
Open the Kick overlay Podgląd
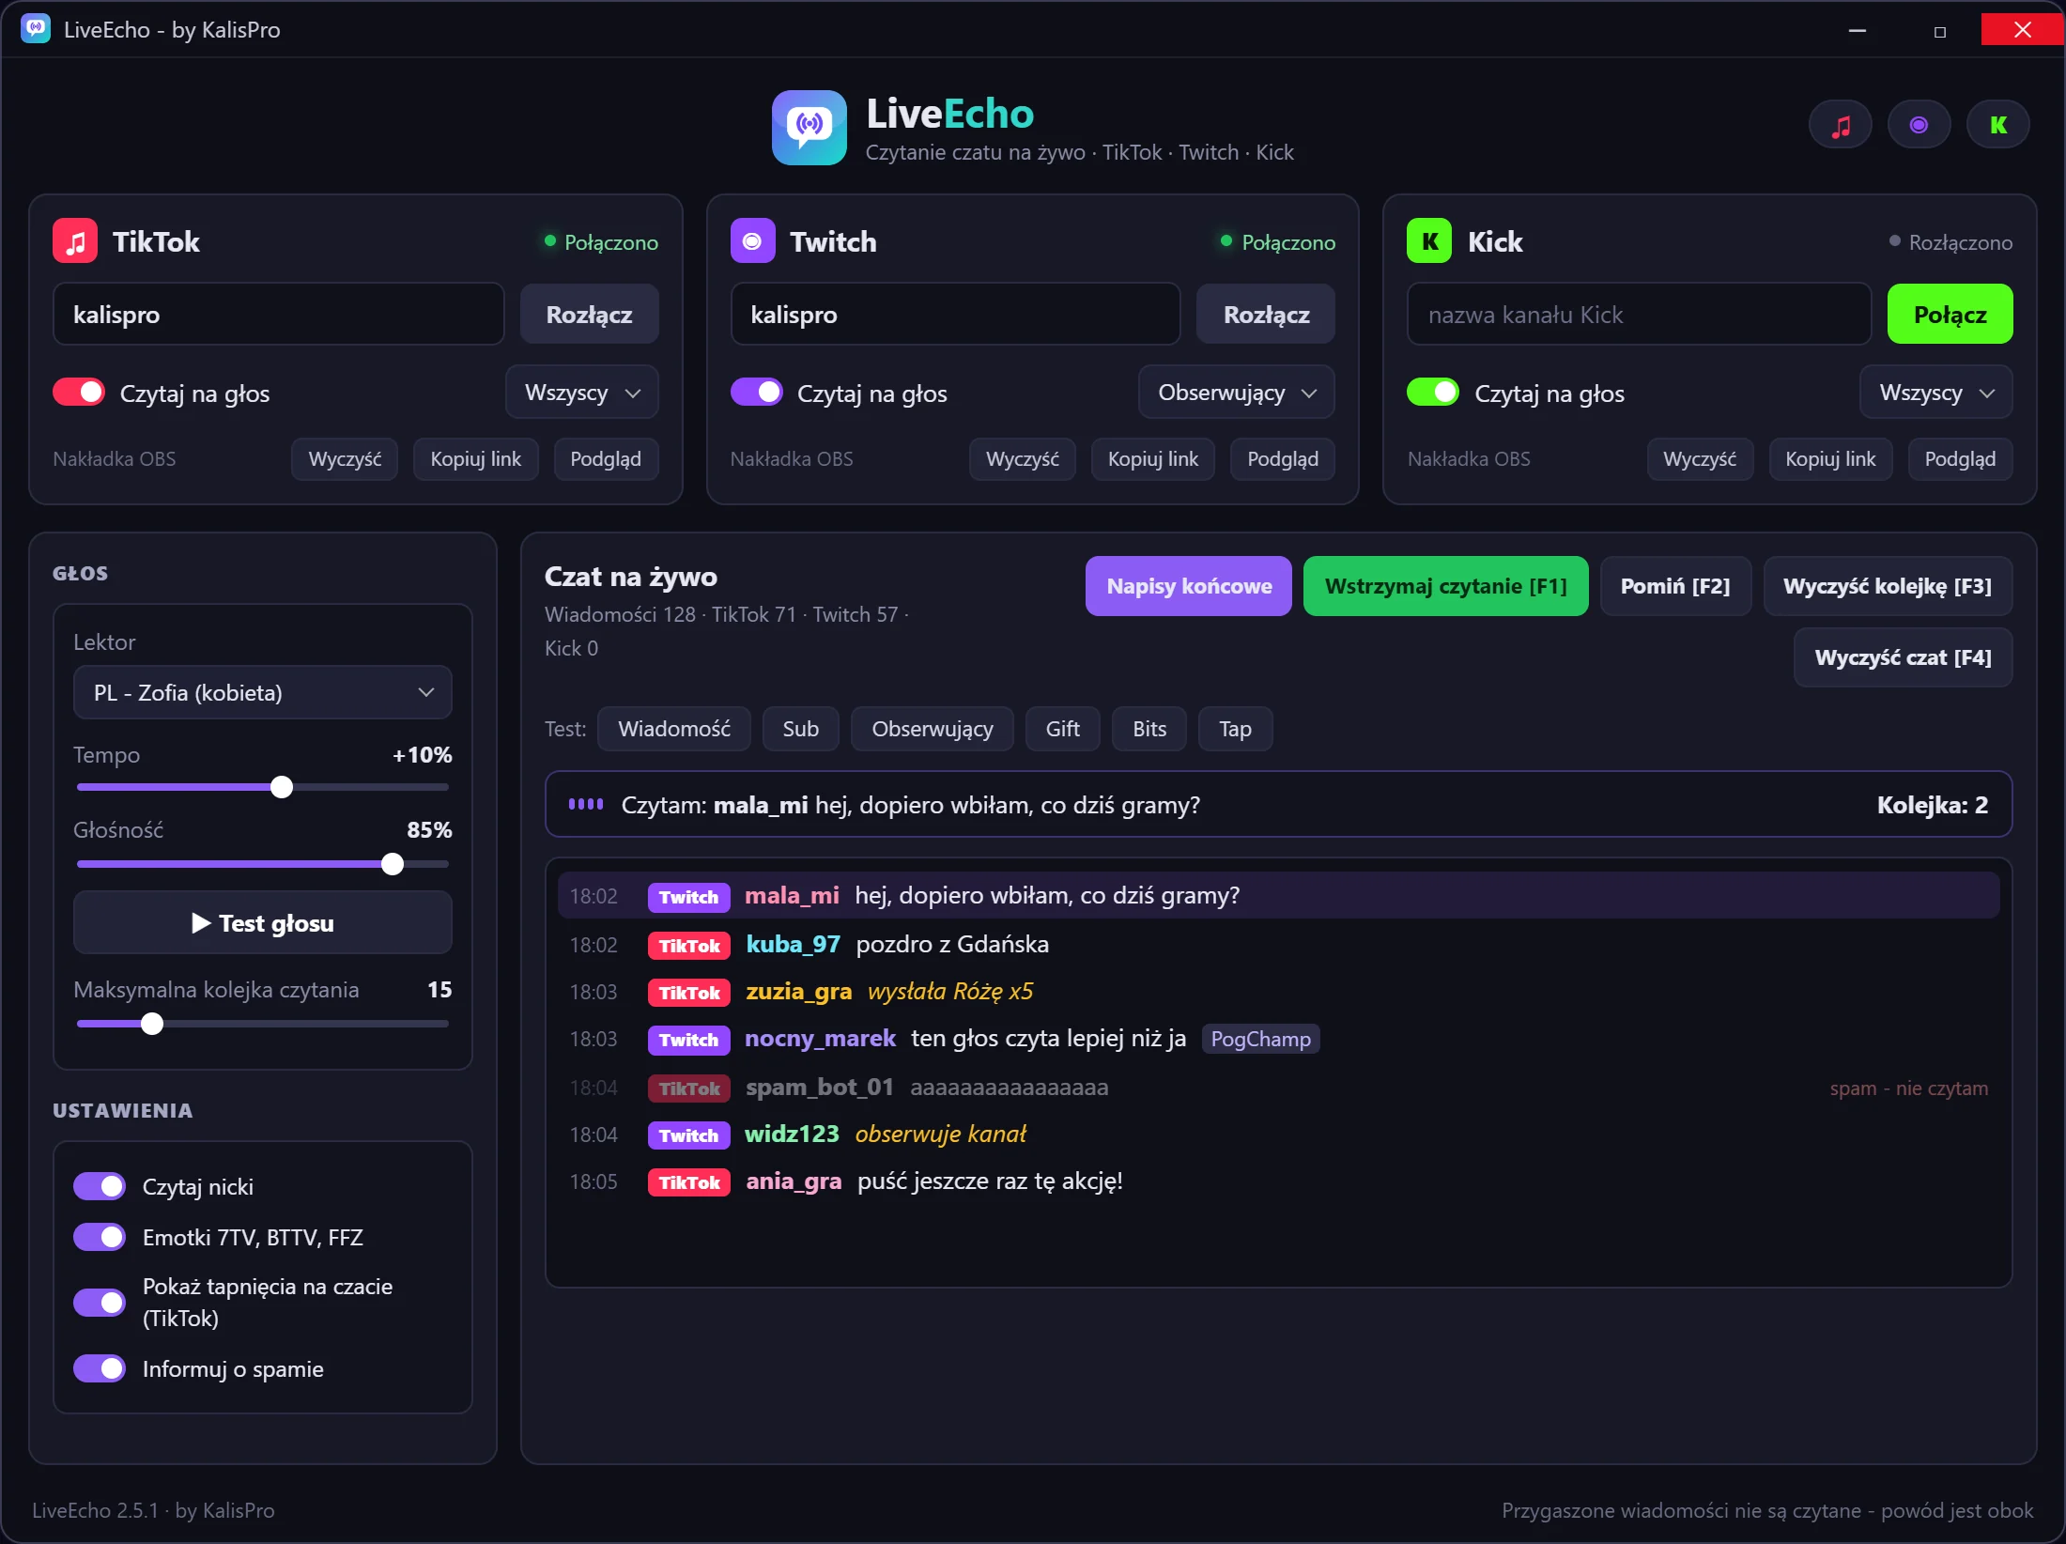tap(1960, 459)
